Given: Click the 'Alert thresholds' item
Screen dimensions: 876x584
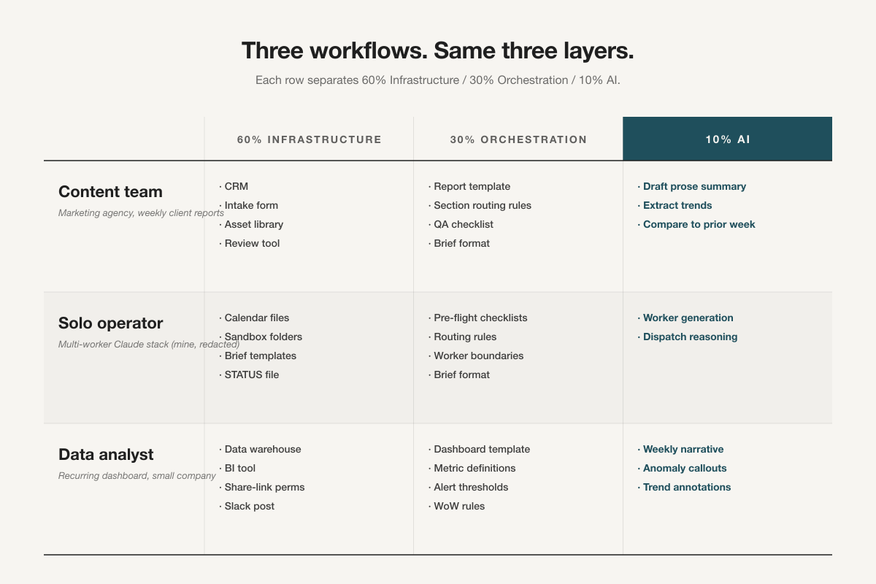Looking at the screenshot, I should pyautogui.click(x=469, y=487).
